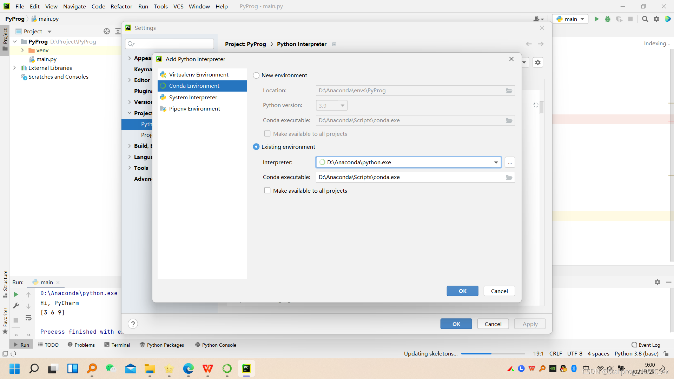The height and width of the screenshot is (379, 674).
Task: Click OK in Add Python Interpreter dialog
Action: [462, 291]
